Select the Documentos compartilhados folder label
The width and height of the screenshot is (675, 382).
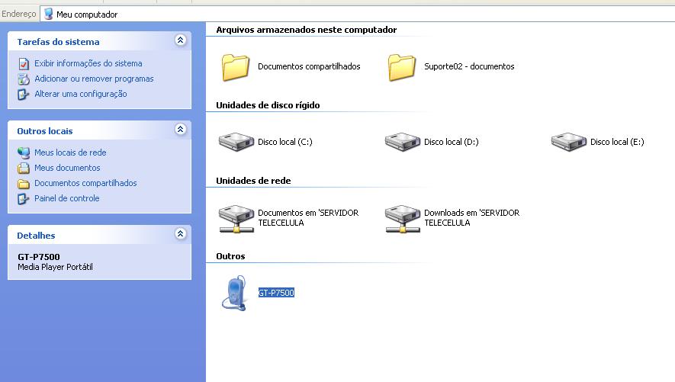tap(309, 66)
